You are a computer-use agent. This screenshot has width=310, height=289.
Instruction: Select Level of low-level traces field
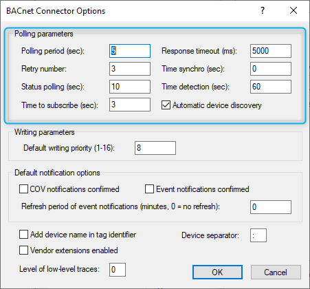pos(118,270)
